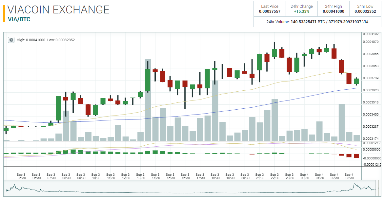Click price axis label 0.0003853
This screenshot has width=384, height=199.
pyautogui.click(x=371, y=66)
